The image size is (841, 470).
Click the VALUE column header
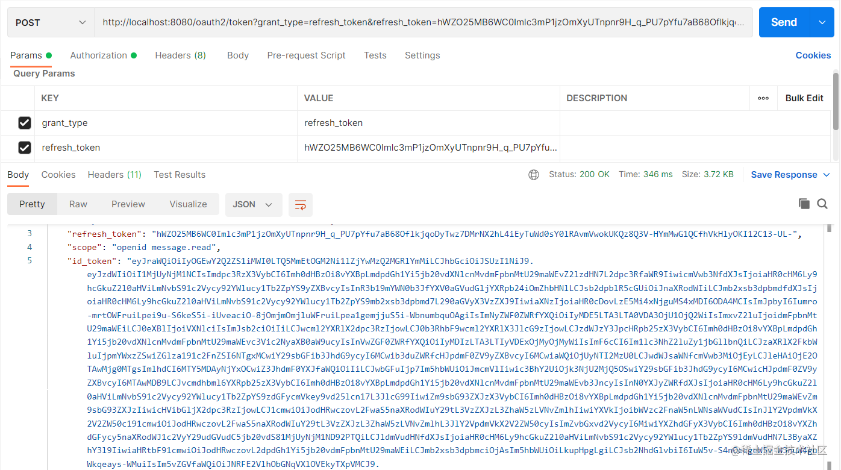[319, 98]
